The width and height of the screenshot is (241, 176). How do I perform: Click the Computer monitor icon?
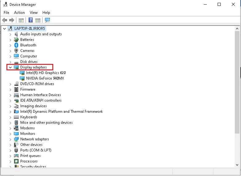click(x=16, y=56)
